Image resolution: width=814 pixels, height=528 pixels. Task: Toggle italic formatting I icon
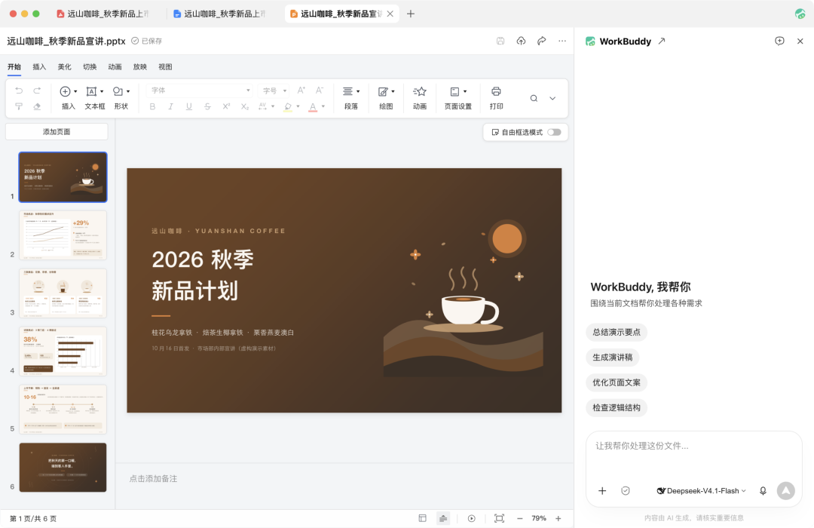[x=170, y=106]
